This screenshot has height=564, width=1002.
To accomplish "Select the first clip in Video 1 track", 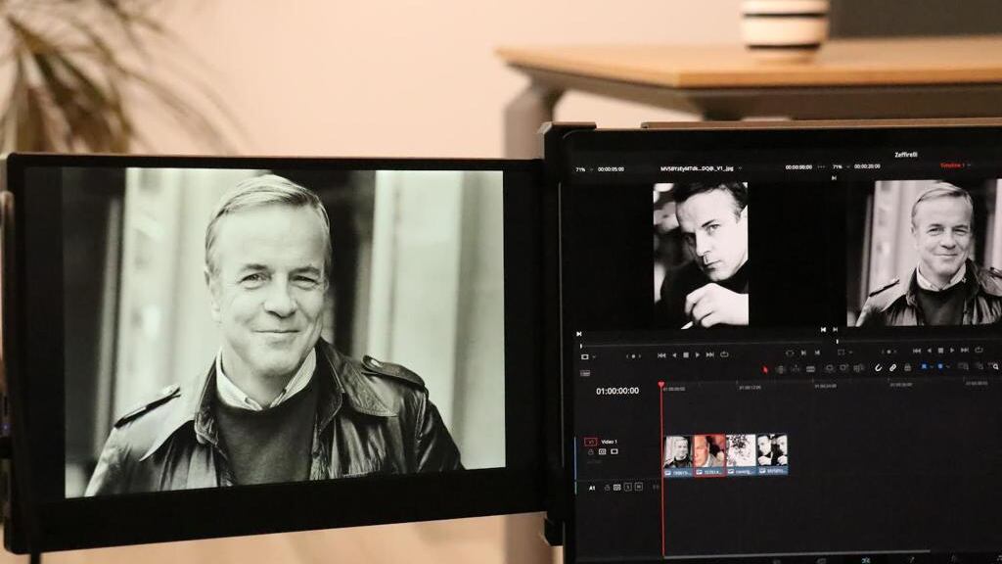I will [x=678, y=455].
